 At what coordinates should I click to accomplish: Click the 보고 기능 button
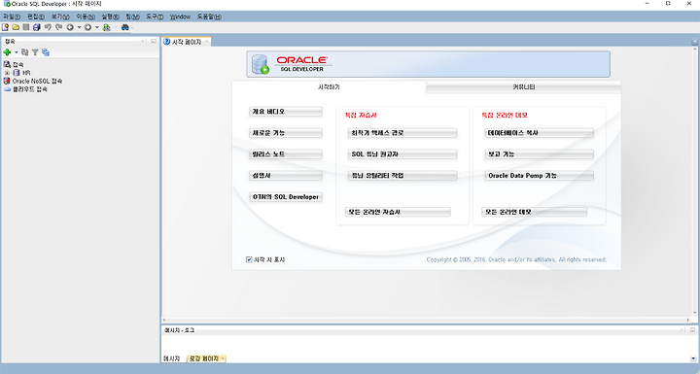tap(540, 154)
